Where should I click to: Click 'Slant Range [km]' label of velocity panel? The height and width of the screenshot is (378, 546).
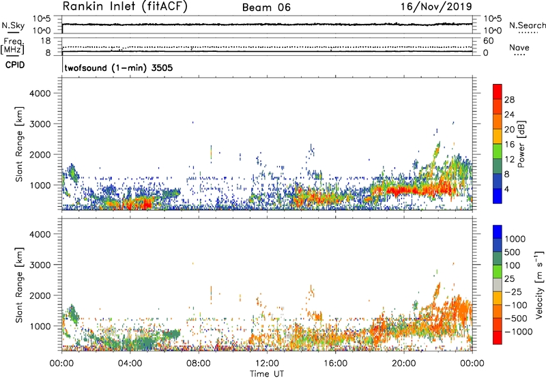19,285
